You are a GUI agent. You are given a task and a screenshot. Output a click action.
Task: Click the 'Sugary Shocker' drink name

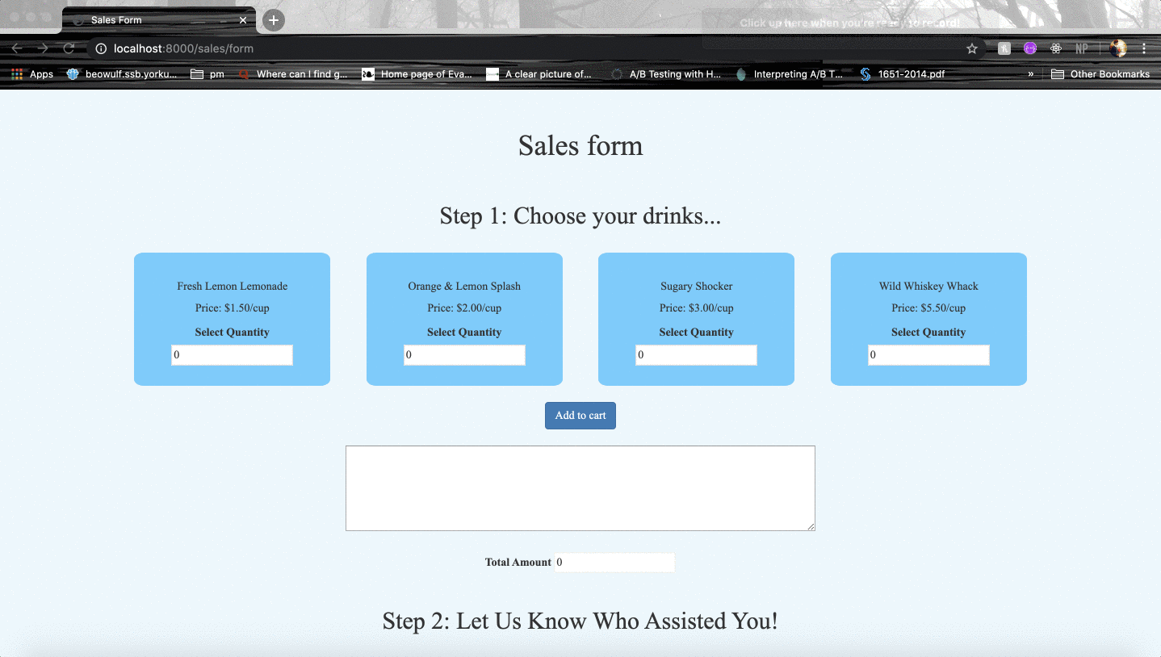(x=697, y=287)
